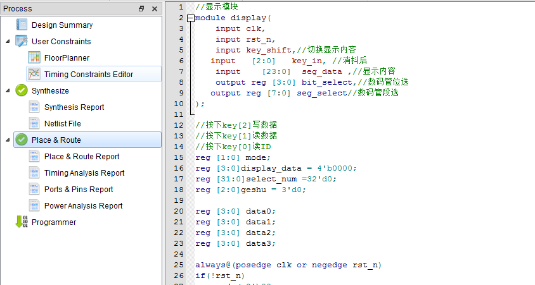Click the Timing Constraints Editor icon
The width and height of the screenshot is (535, 285).
(34, 75)
